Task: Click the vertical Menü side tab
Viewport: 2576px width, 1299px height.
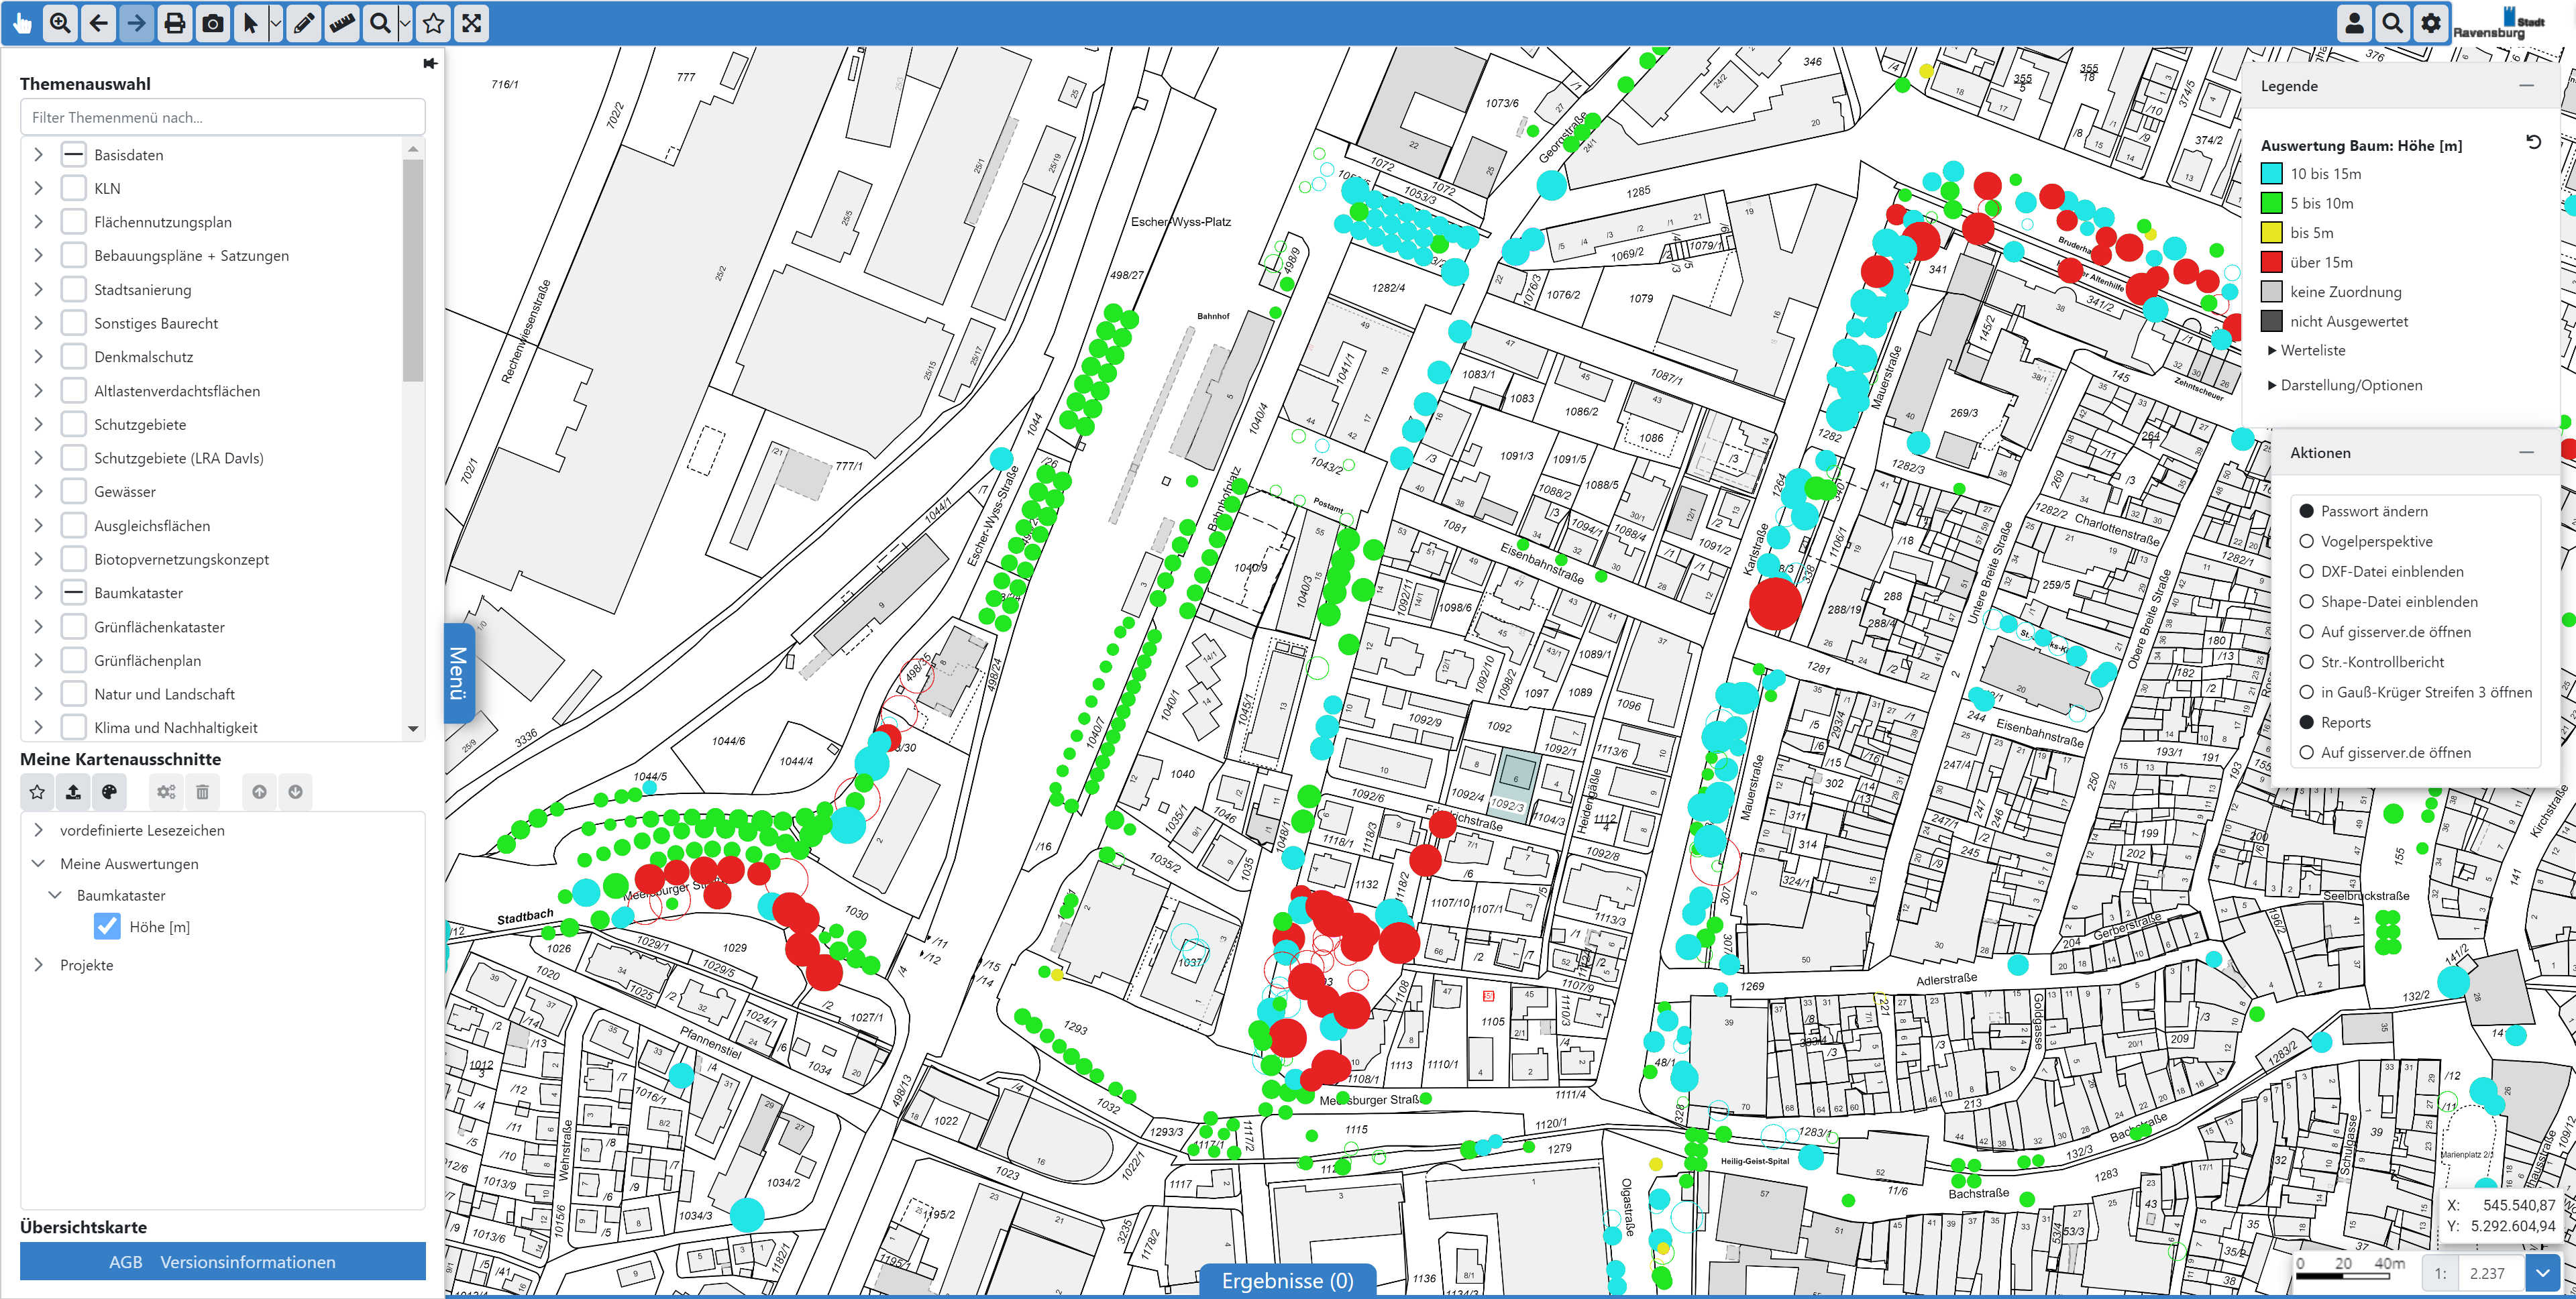Action: pos(458,672)
